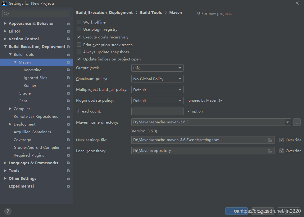Click the browse button beside Maven home directory
The image size is (304, 217).
pos(297,122)
